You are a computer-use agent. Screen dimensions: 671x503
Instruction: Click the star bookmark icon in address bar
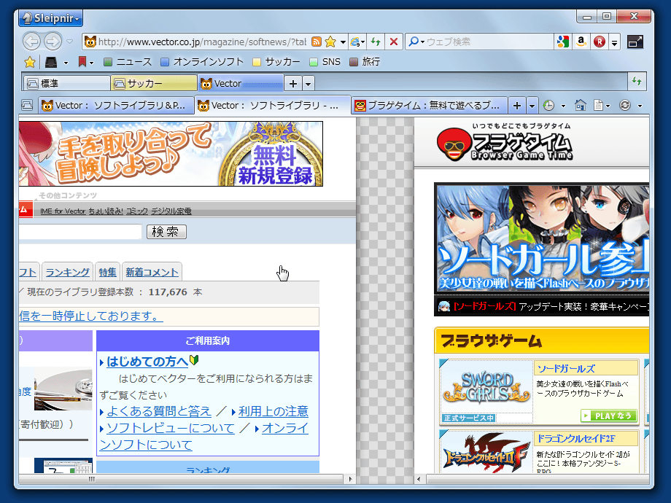click(330, 42)
